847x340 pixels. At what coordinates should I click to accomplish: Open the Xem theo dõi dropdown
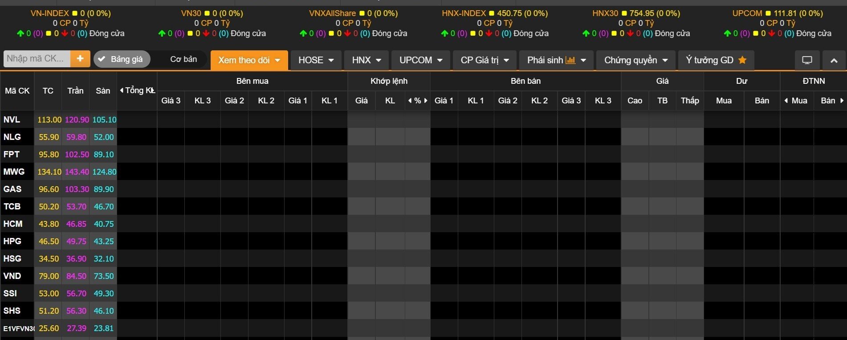point(249,60)
